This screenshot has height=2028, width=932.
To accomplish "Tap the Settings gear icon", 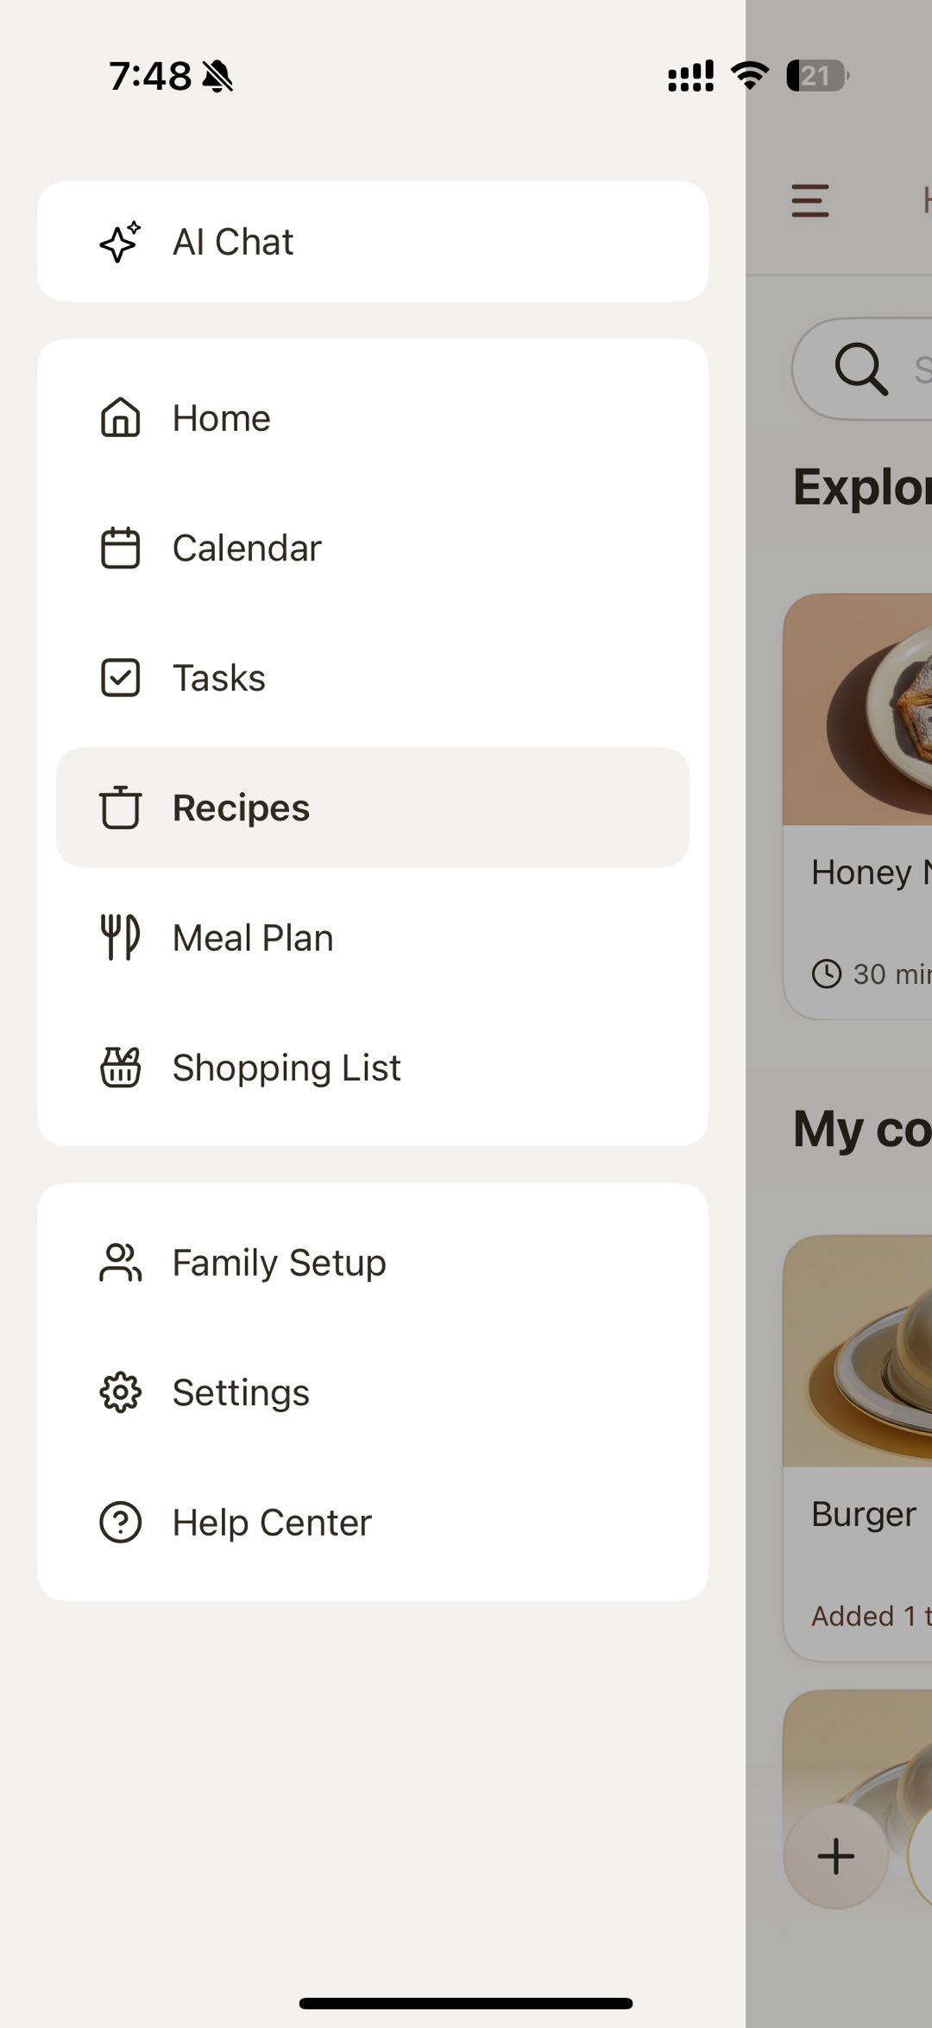I will [x=120, y=1392].
